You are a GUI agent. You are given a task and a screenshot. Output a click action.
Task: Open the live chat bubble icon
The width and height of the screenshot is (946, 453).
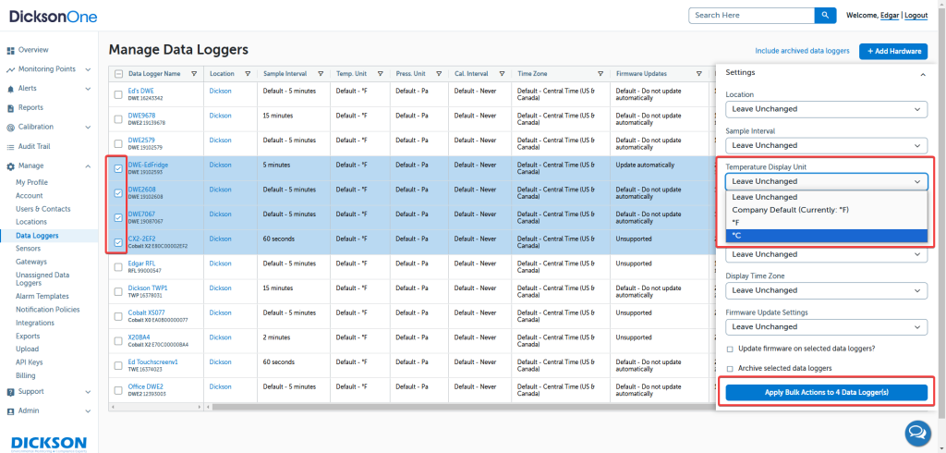coord(916,432)
